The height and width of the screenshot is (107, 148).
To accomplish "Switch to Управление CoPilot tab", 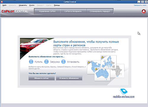I will tap(47, 11).
